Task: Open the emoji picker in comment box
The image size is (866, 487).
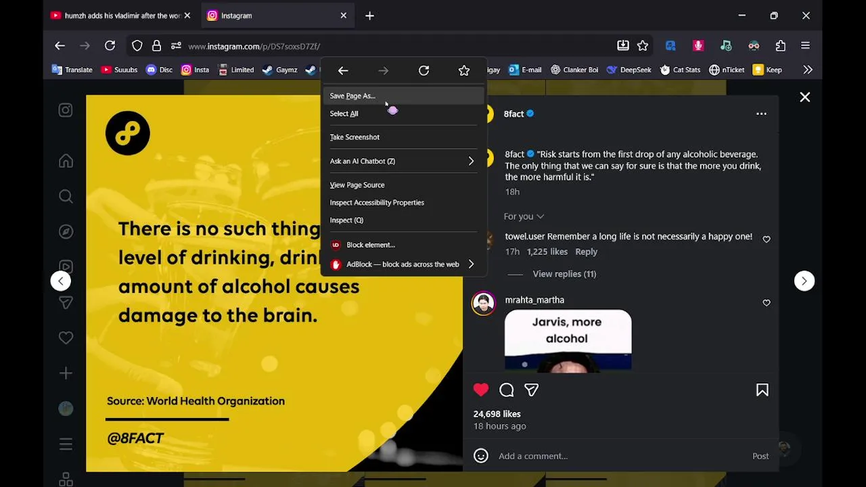Action: tap(481, 456)
